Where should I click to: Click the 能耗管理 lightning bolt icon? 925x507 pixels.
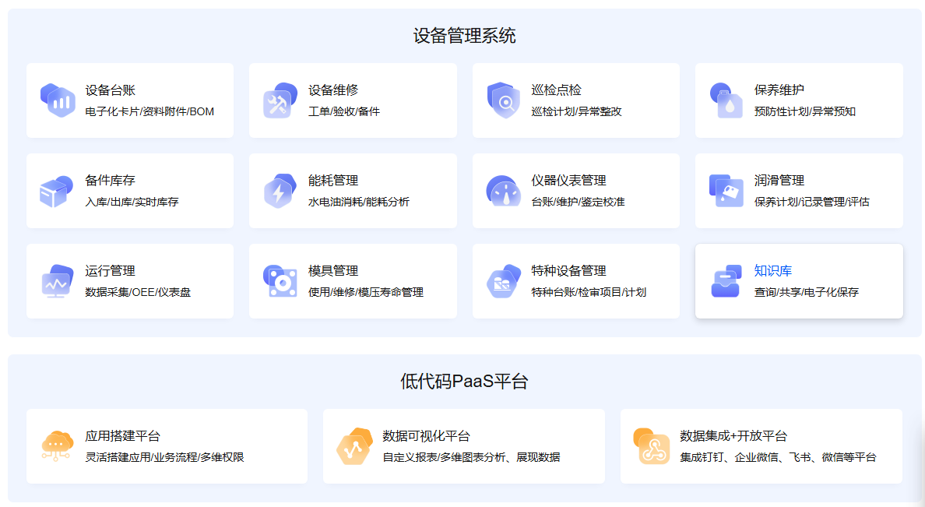tap(280, 191)
